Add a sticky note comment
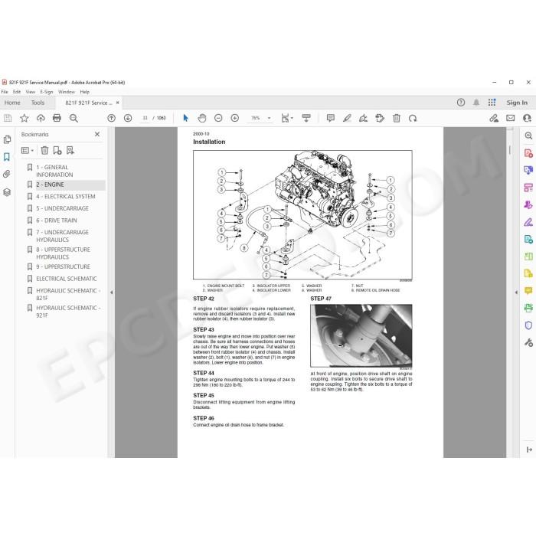The height and width of the screenshot is (536, 536). coord(331,118)
